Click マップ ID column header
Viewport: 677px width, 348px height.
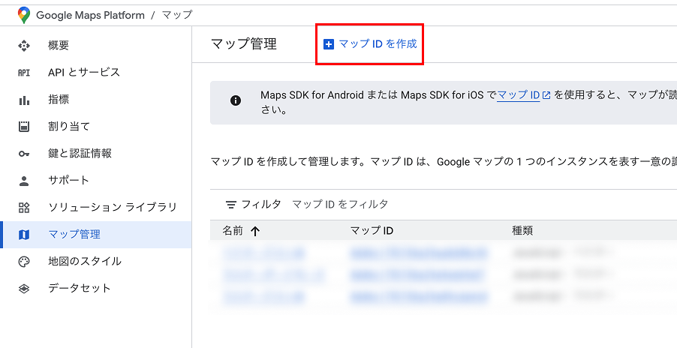(372, 231)
